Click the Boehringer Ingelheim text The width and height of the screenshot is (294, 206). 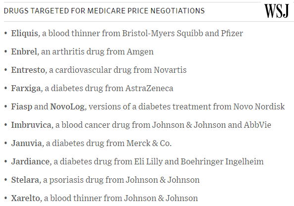point(222,162)
